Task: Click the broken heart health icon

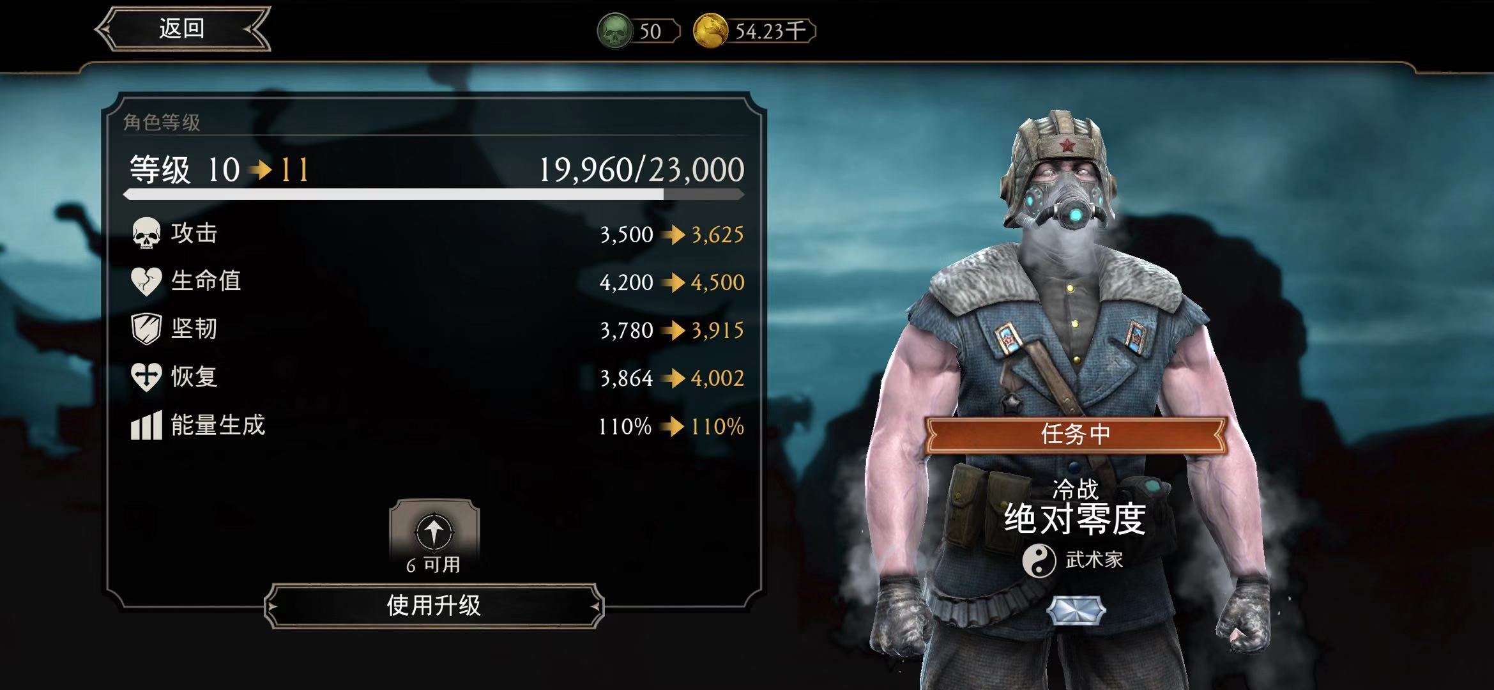Action: point(146,281)
